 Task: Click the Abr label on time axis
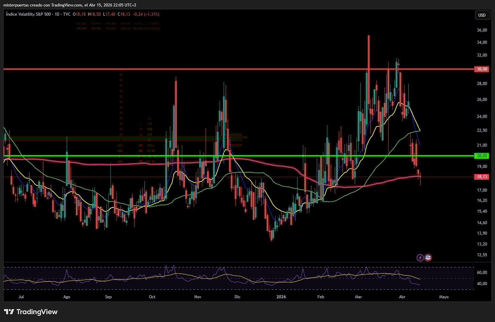tap(402, 297)
